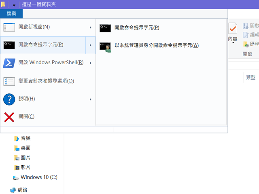Click the folder icon in title bar
This screenshot has height=194, width=259.
(3, 4)
